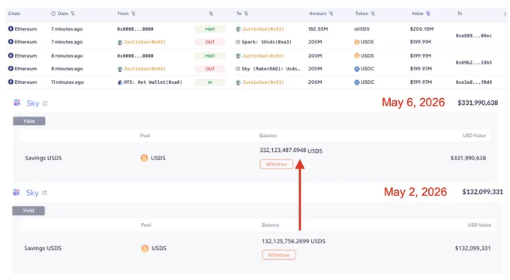Click the Tx column header
Screen dimensions: 510x280
coord(460,13)
